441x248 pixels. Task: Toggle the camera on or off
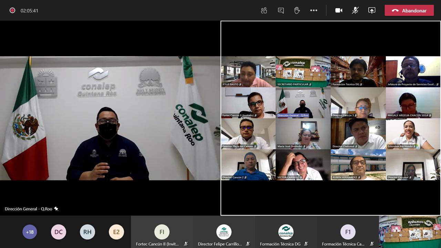(x=339, y=10)
